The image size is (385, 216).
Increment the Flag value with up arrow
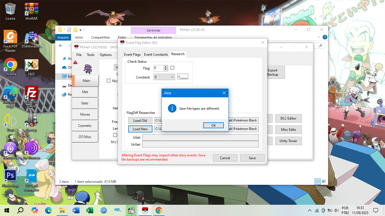[166, 67]
